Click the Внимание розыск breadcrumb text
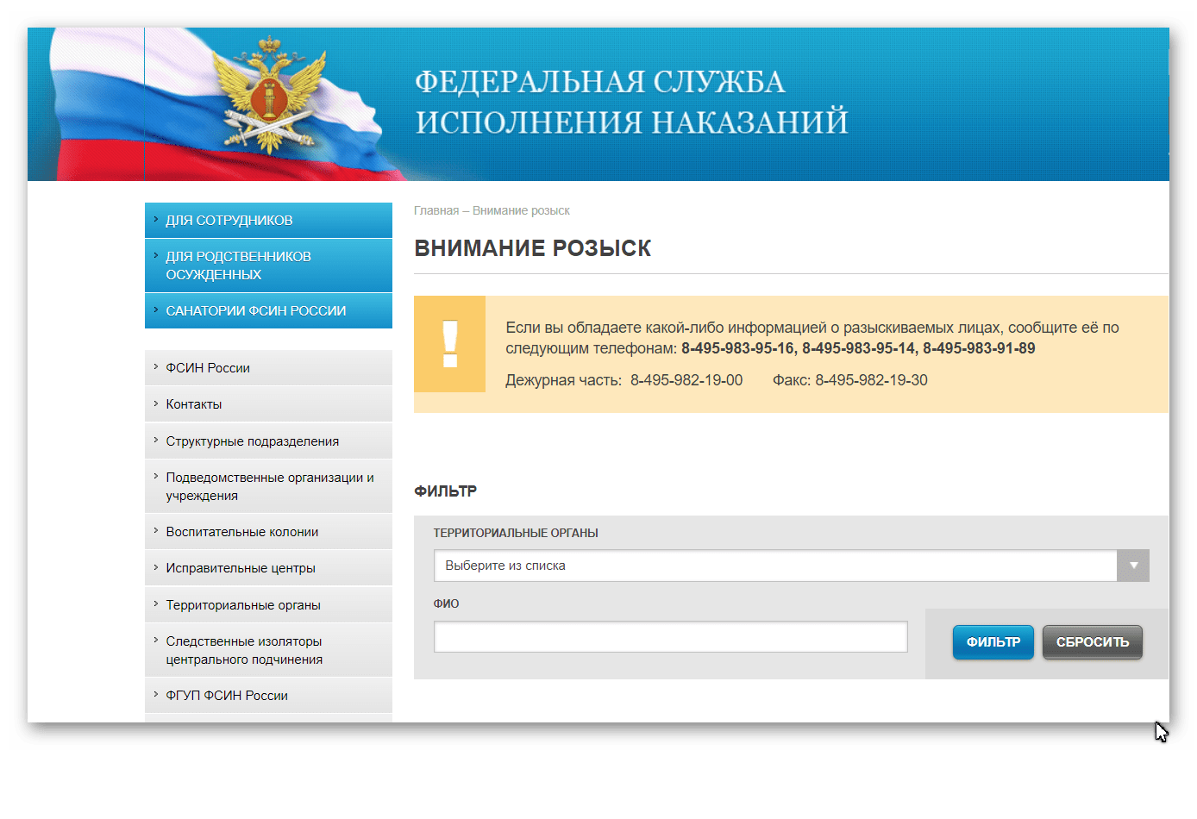 click(521, 210)
